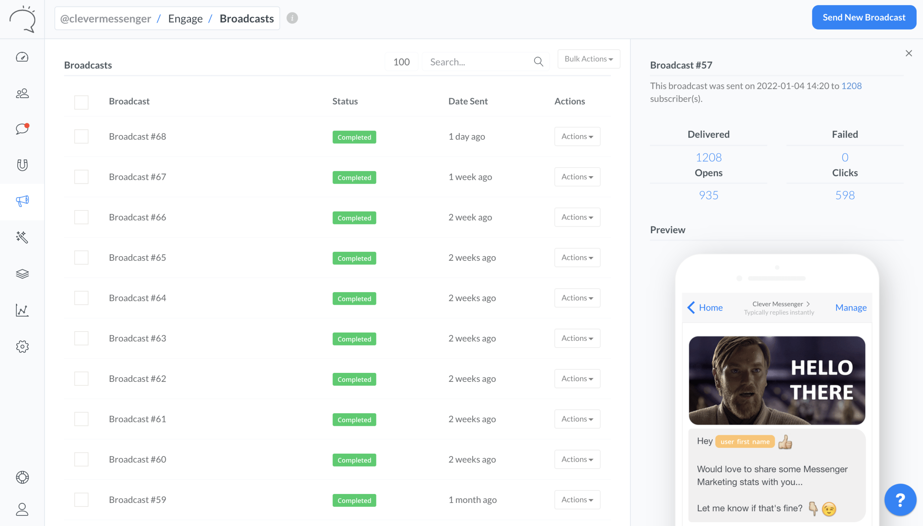Open live chat bubble icon with red dot
Image resolution: width=923 pixels, height=526 pixels.
click(x=22, y=129)
